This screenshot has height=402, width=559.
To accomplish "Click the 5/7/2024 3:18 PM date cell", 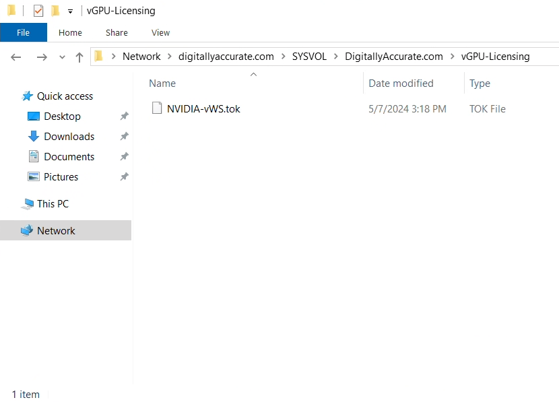I will coord(407,109).
